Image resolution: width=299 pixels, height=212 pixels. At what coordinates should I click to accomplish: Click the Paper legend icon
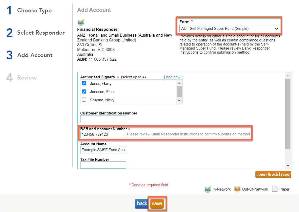pyautogui.click(x=275, y=189)
